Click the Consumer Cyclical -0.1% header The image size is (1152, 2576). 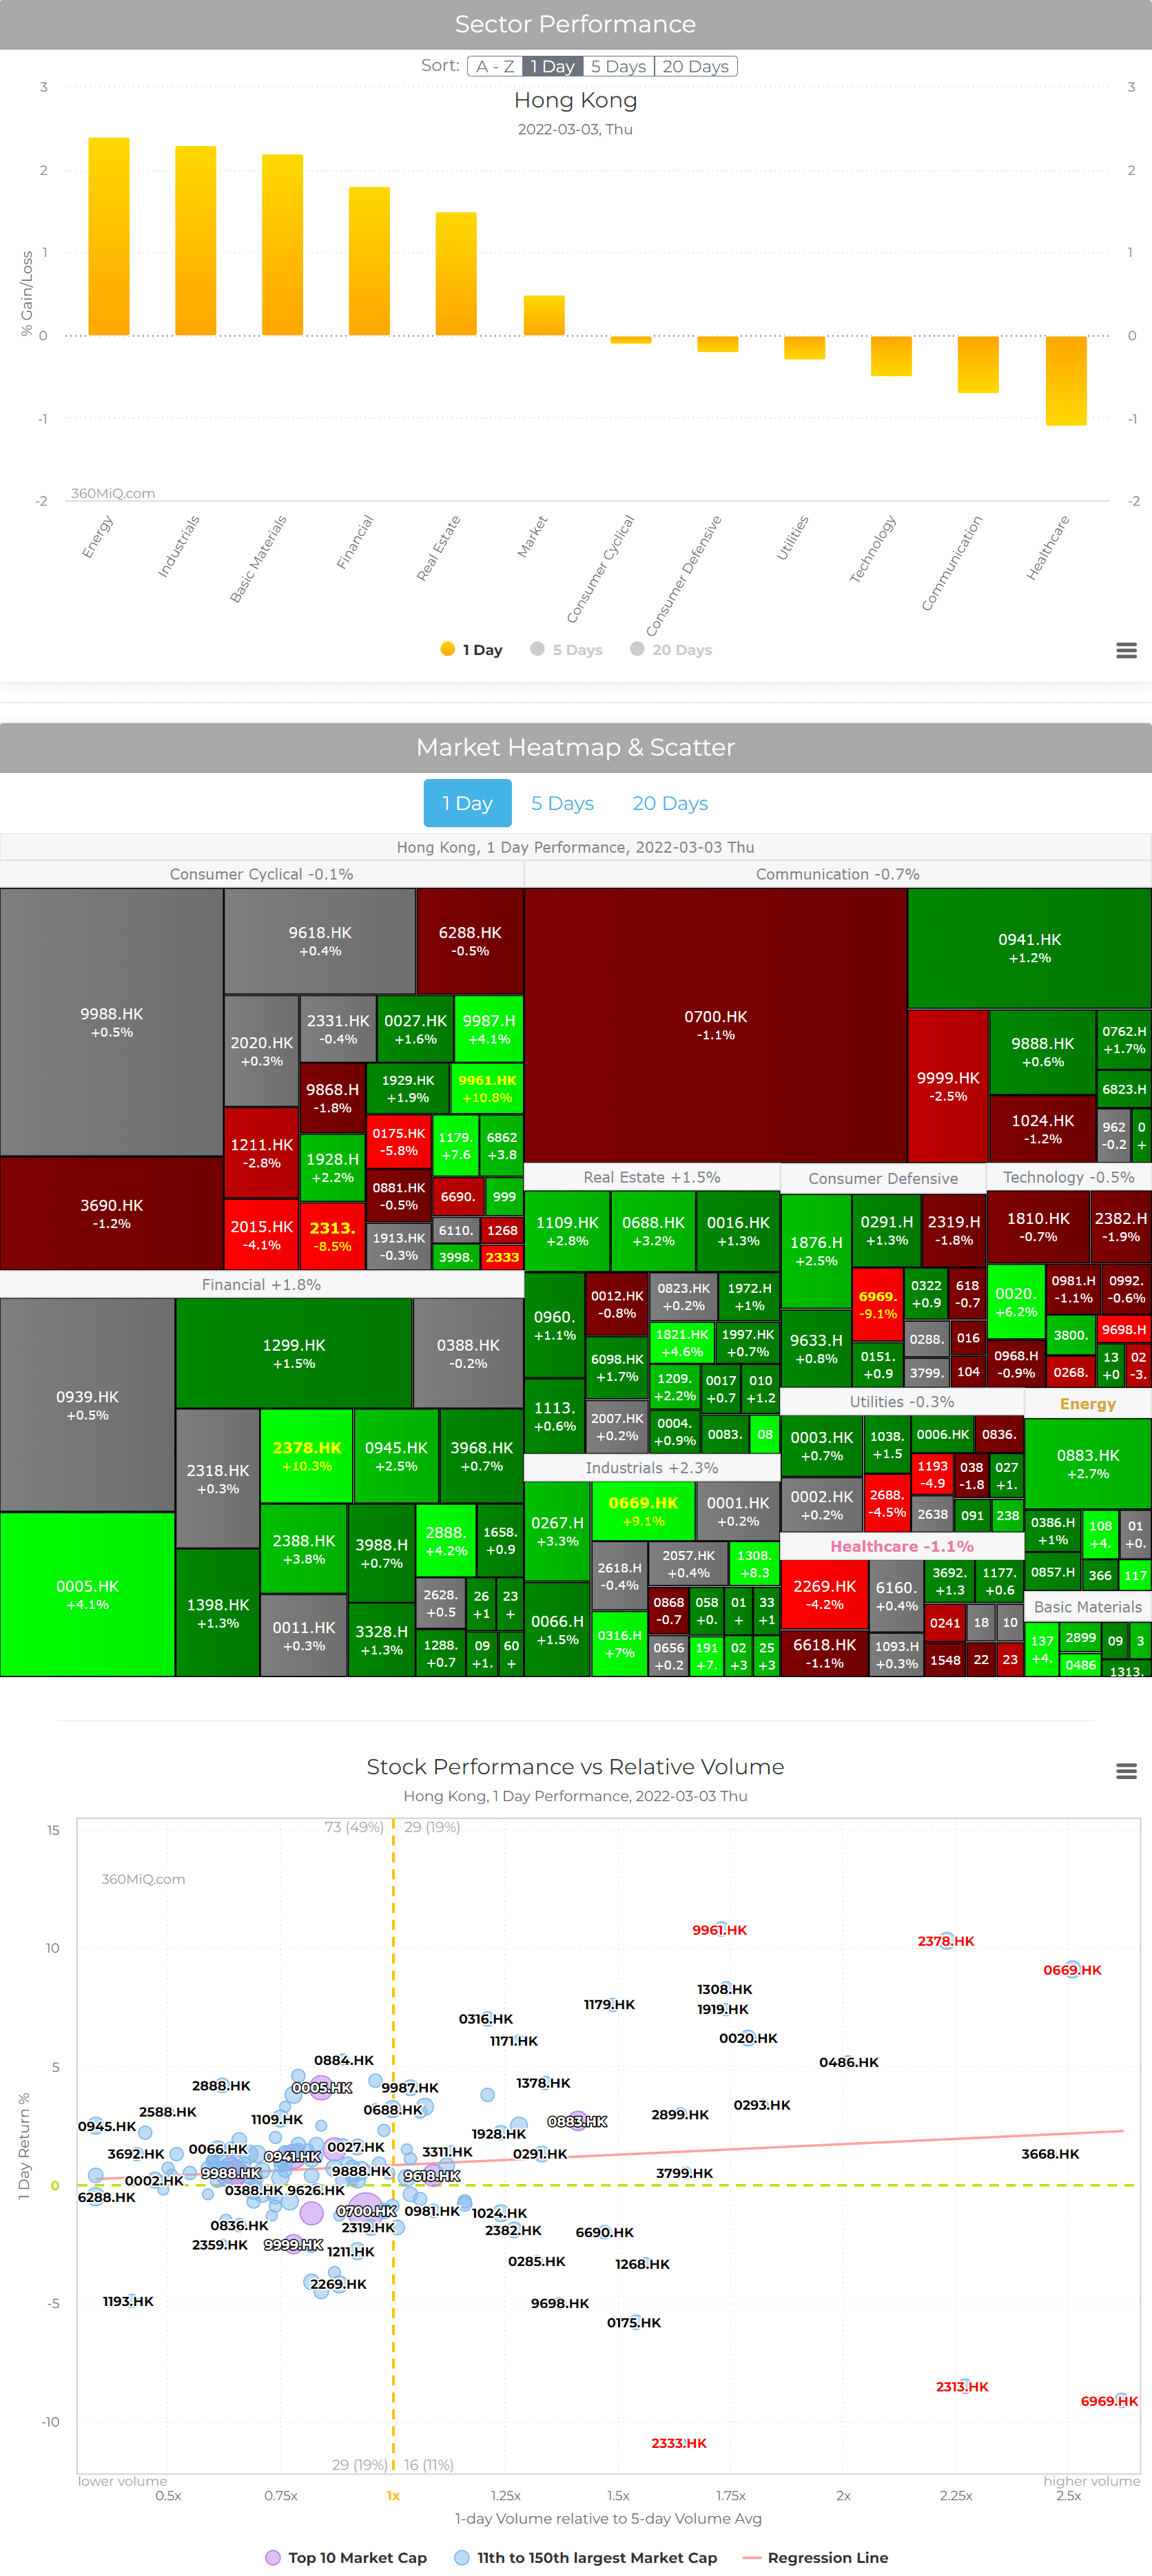tap(261, 874)
